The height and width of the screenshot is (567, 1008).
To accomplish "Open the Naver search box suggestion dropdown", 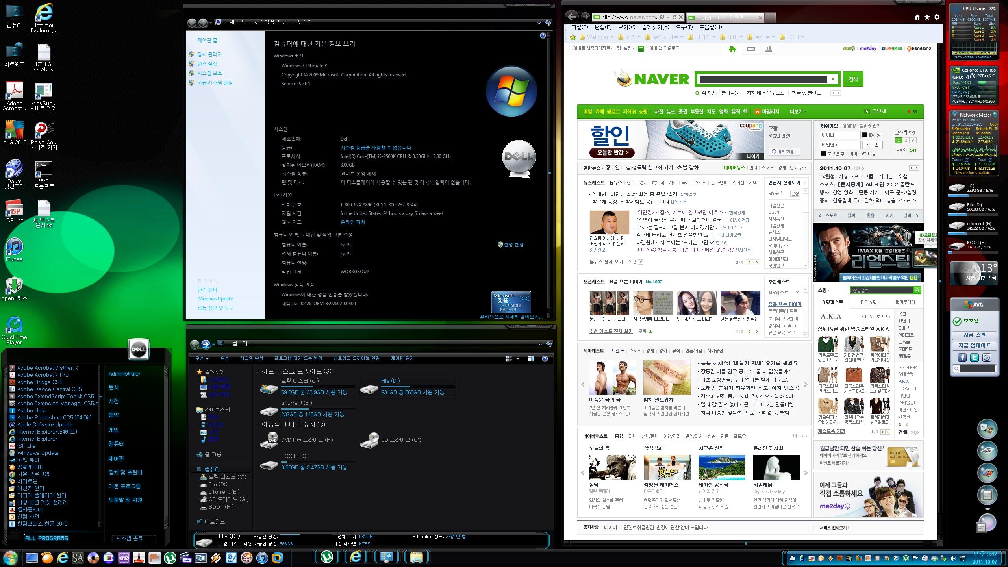I will [x=833, y=80].
